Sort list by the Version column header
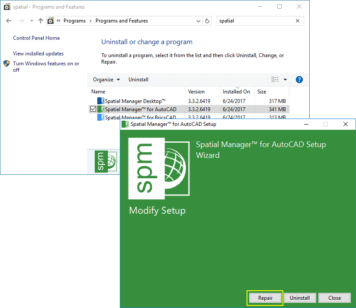The height and width of the screenshot is (308, 356). point(202,92)
